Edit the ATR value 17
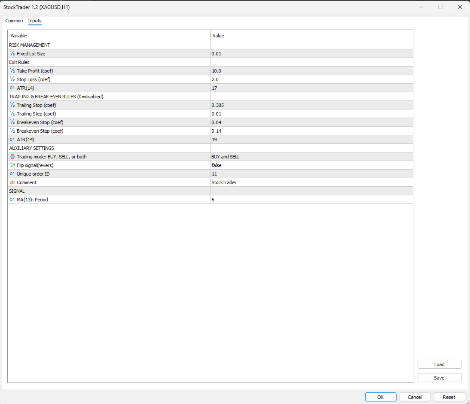Viewport: 470px width, 404px height. pos(312,88)
